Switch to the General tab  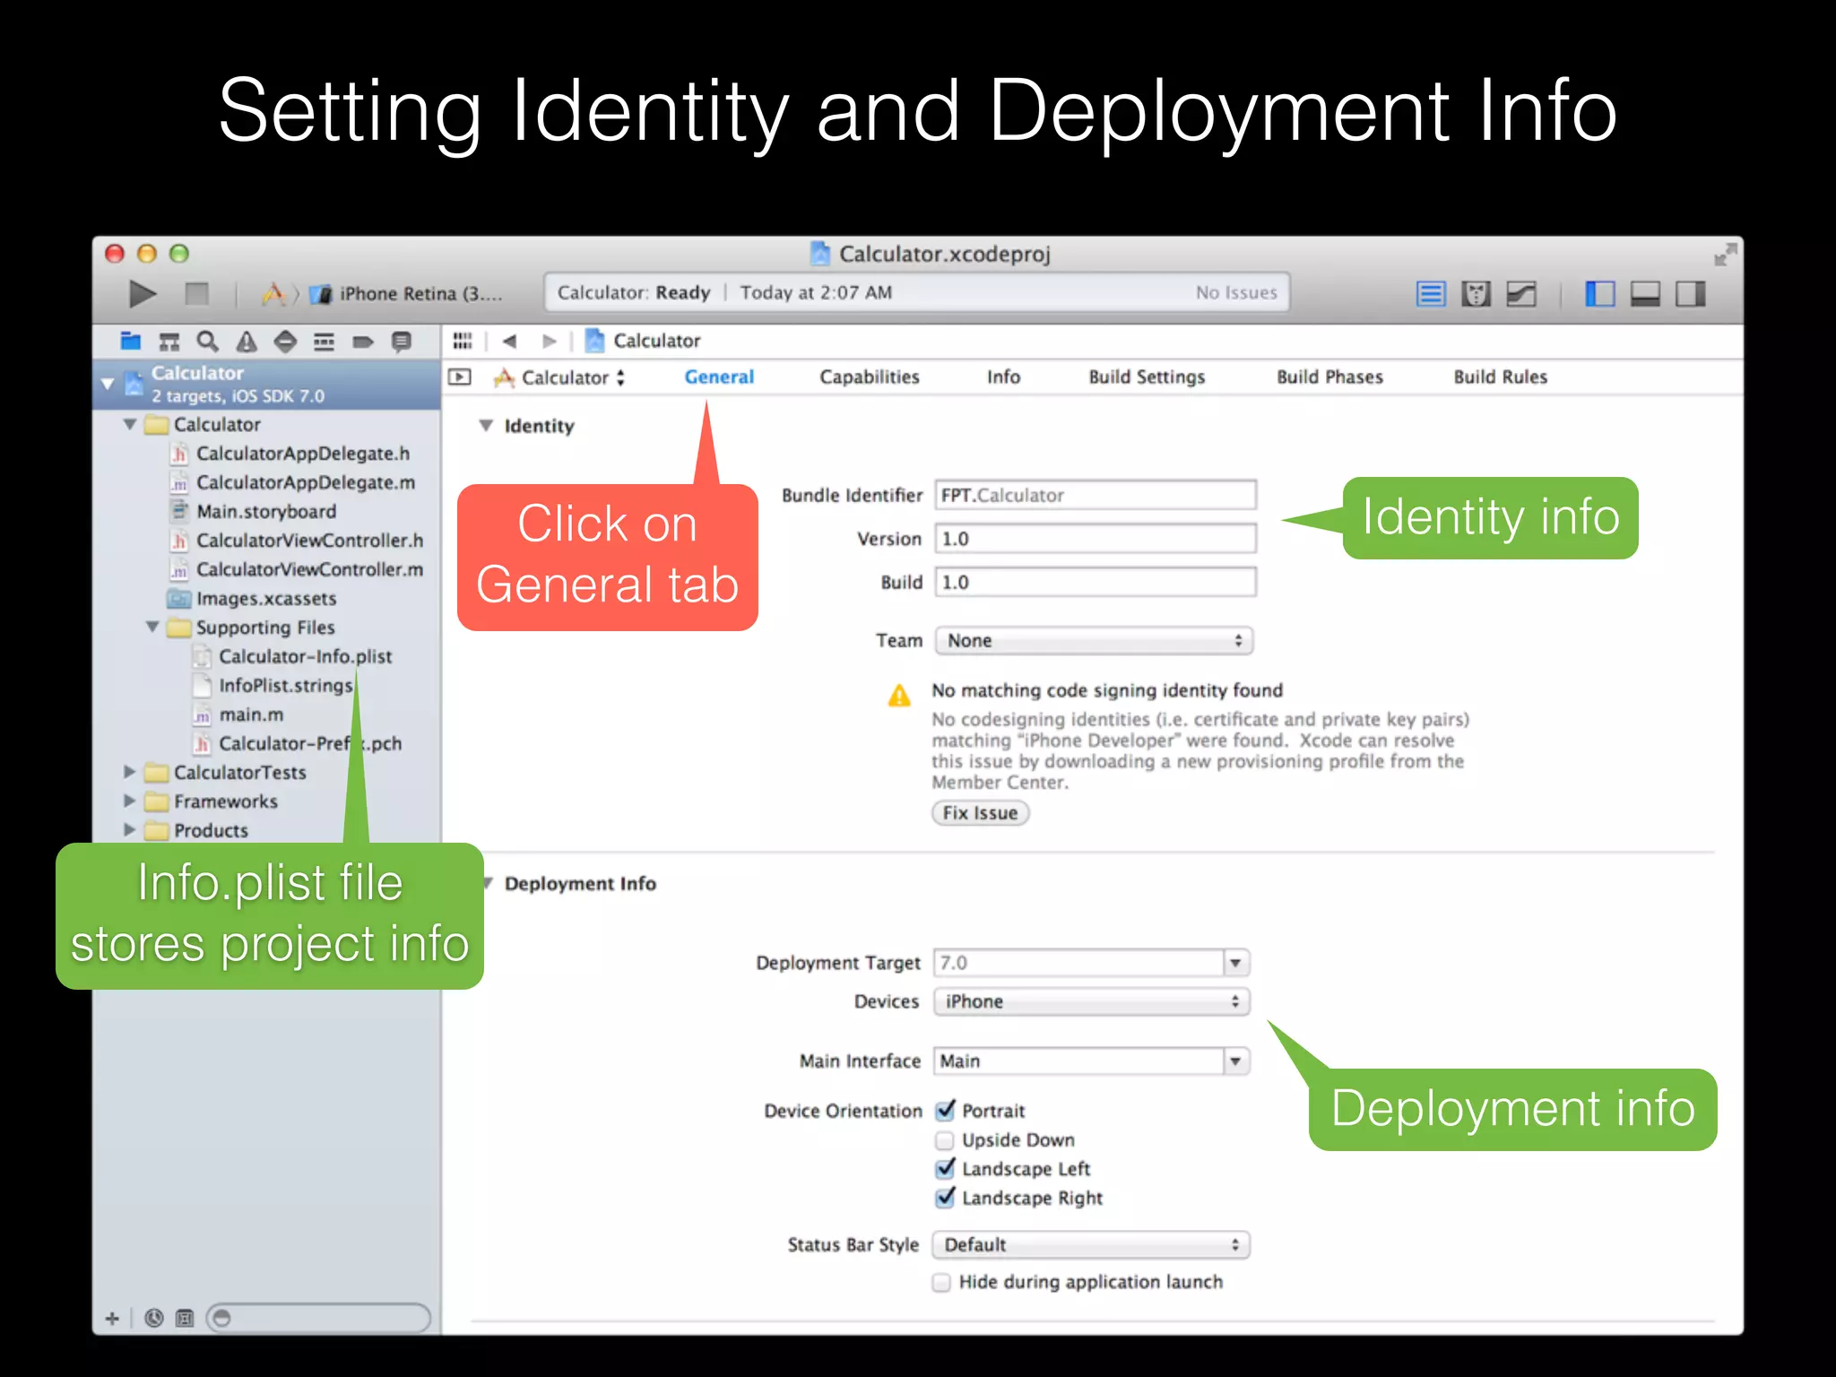click(x=719, y=377)
